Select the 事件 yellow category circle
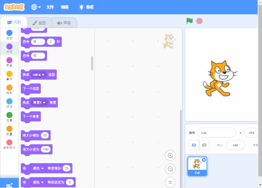The width and height of the screenshot is (262, 188). click(9, 74)
